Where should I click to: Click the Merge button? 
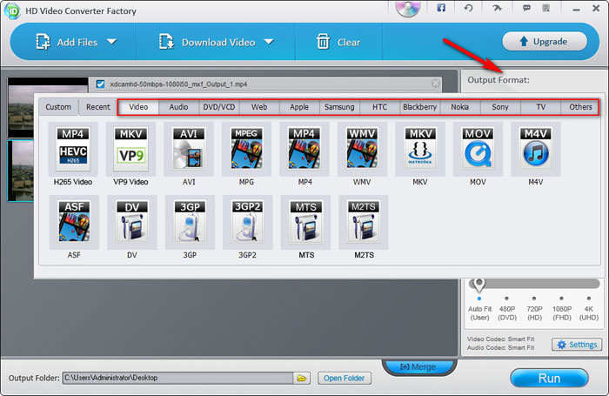pos(419,367)
